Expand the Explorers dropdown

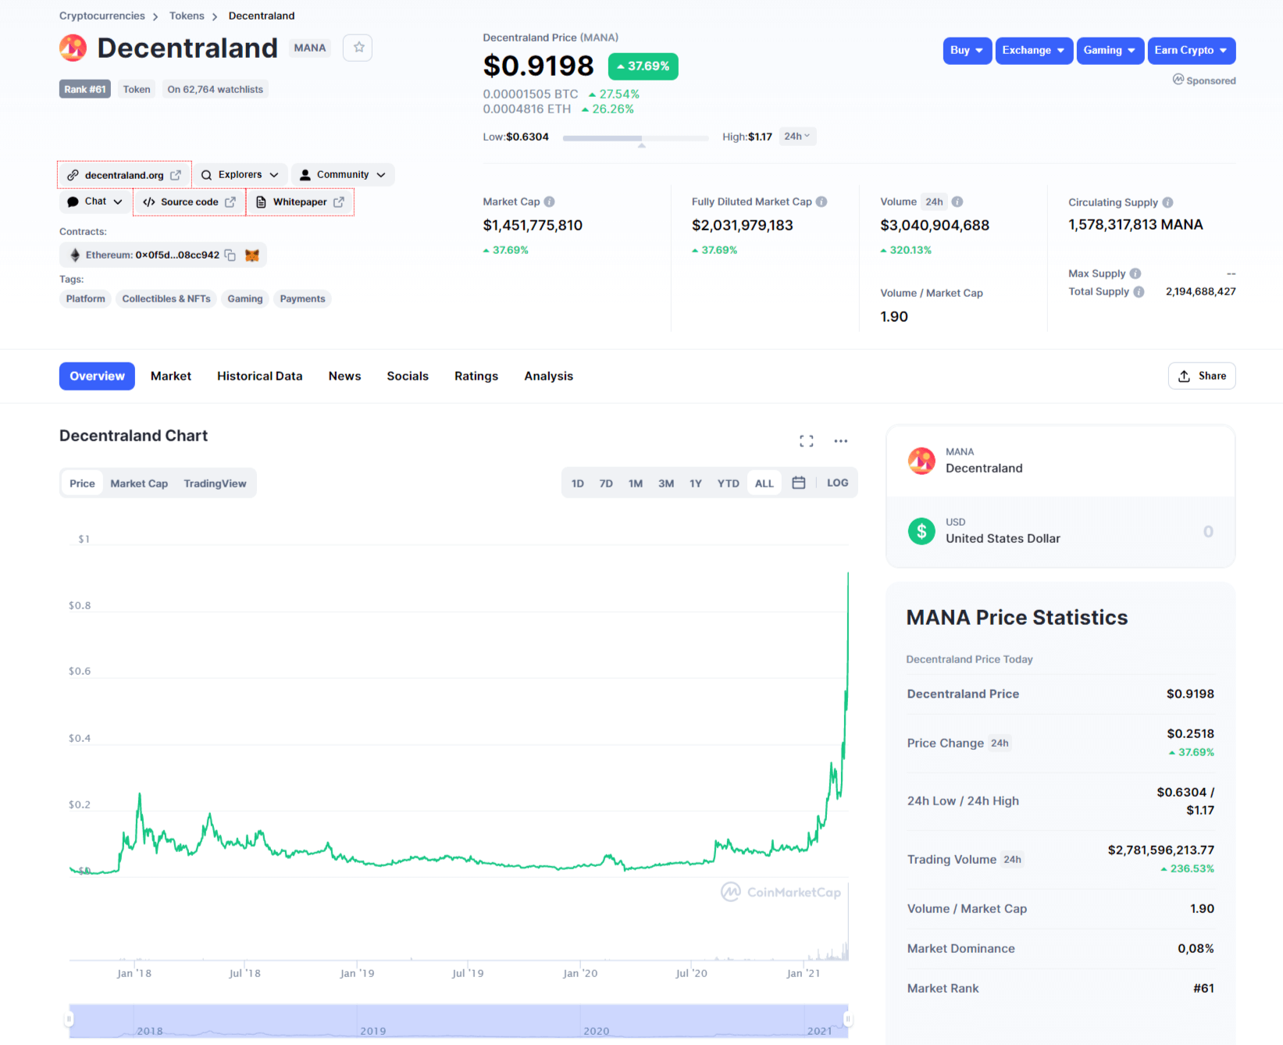240,175
